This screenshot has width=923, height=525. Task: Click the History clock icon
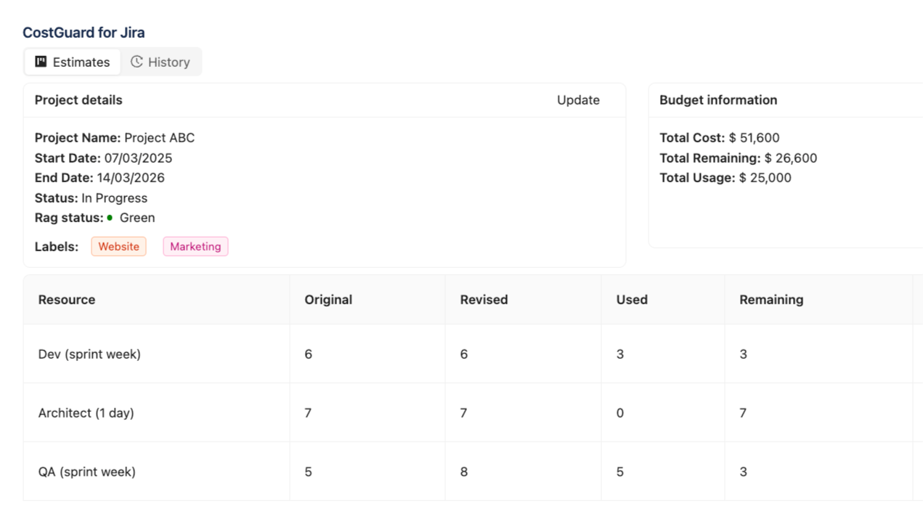(x=137, y=62)
